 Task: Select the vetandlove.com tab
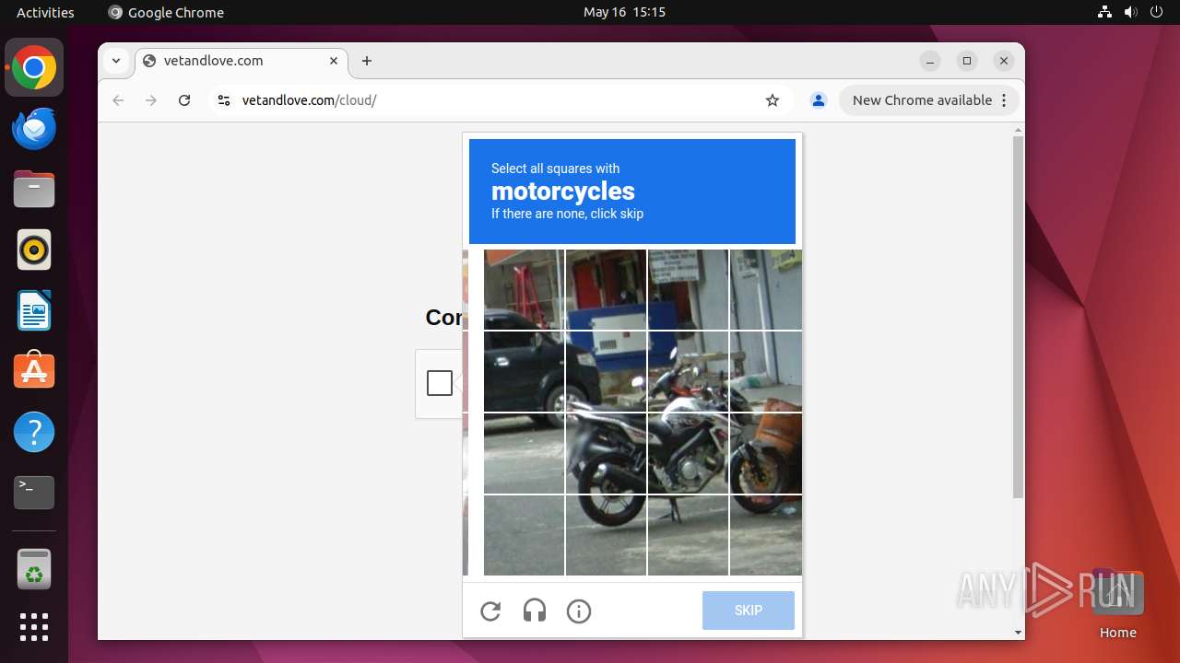pyautogui.click(x=242, y=61)
